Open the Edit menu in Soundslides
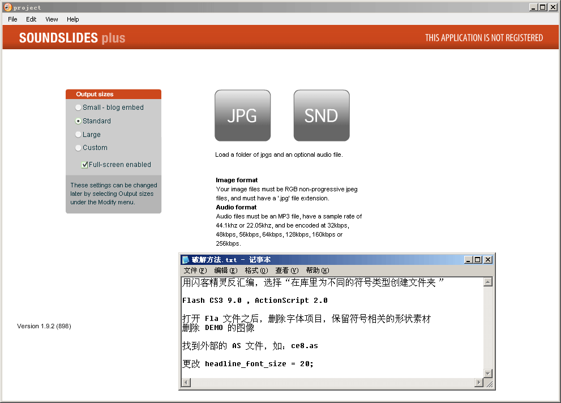561x403 pixels. (31, 19)
